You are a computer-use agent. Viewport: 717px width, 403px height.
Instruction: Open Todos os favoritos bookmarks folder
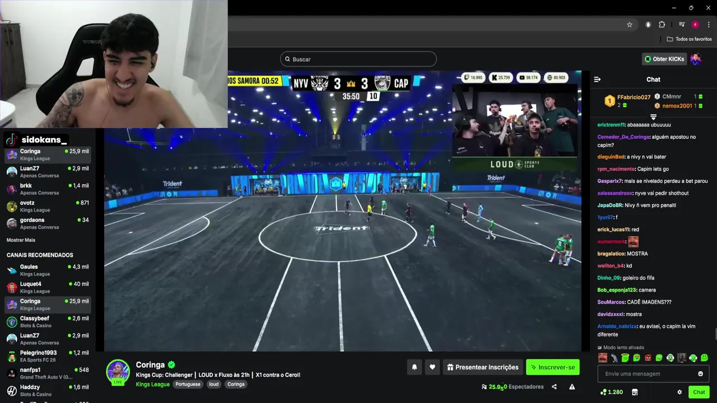(x=690, y=39)
